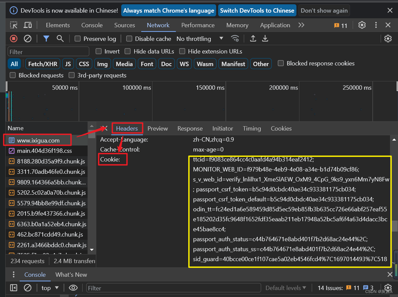Open the drawer three-dot menu

tap(14, 274)
